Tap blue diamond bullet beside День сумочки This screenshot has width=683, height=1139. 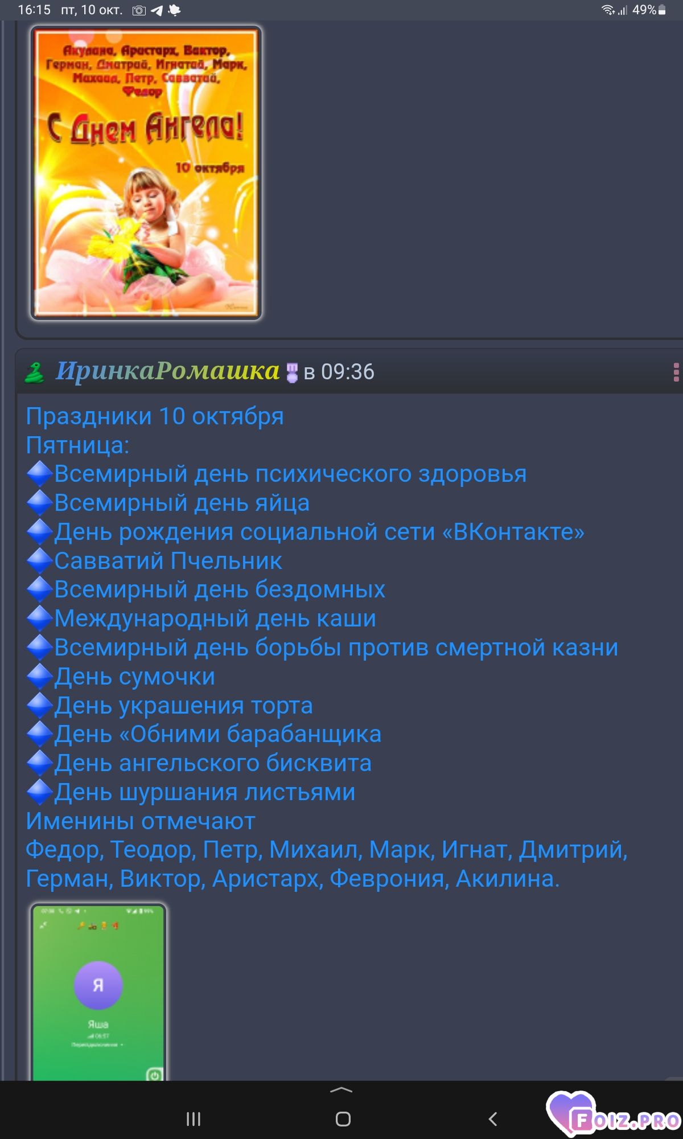pyautogui.click(x=40, y=677)
